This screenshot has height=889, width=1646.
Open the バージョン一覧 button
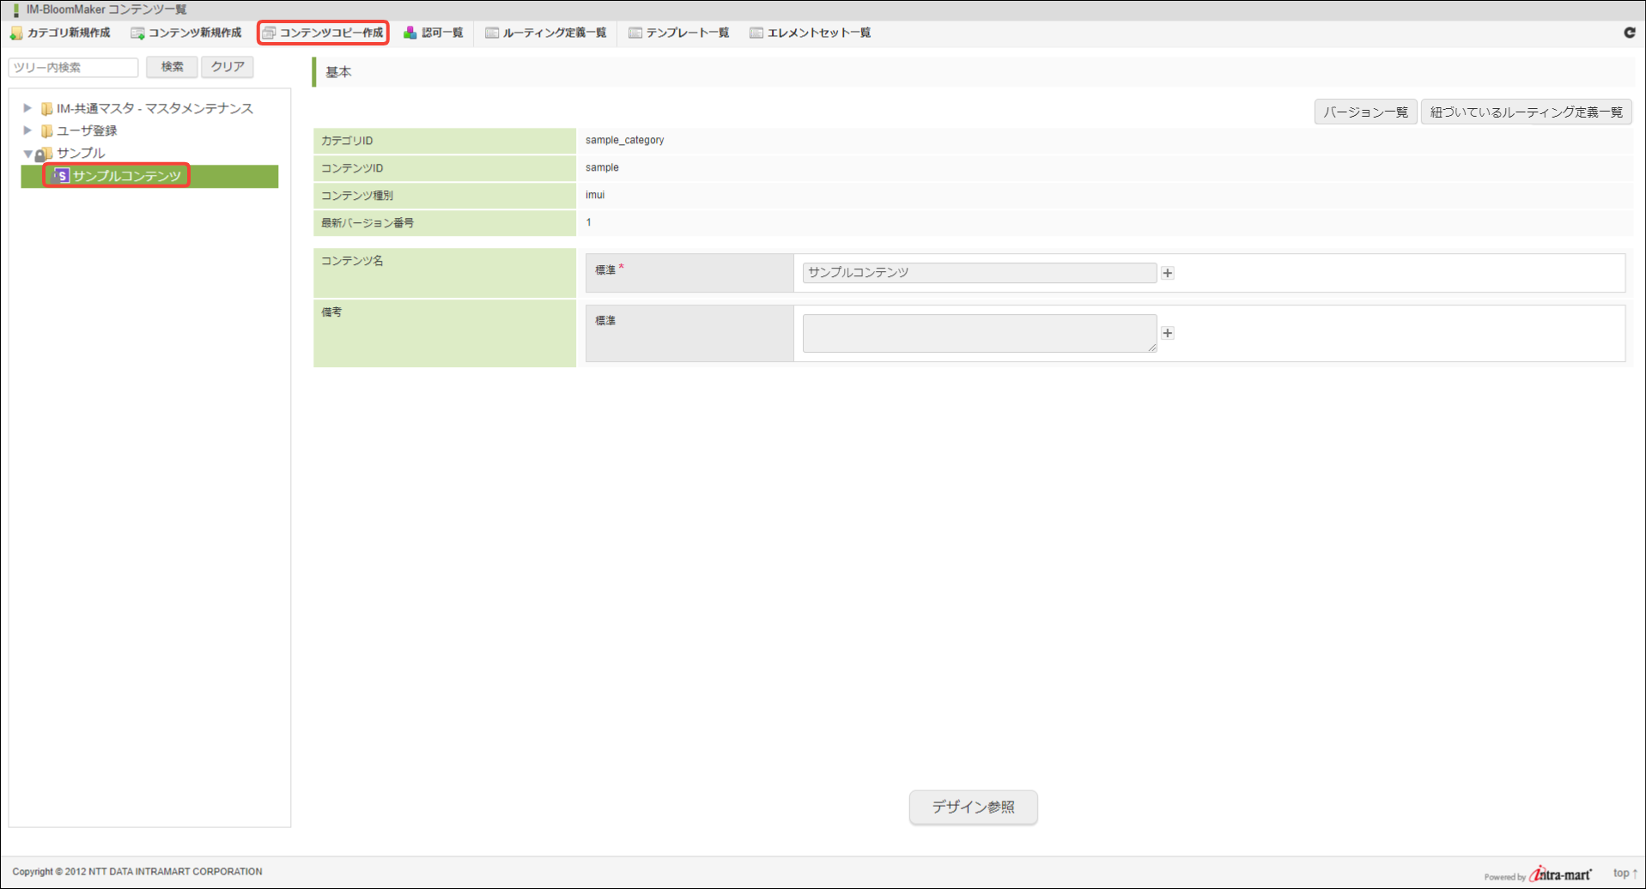click(1365, 112)
